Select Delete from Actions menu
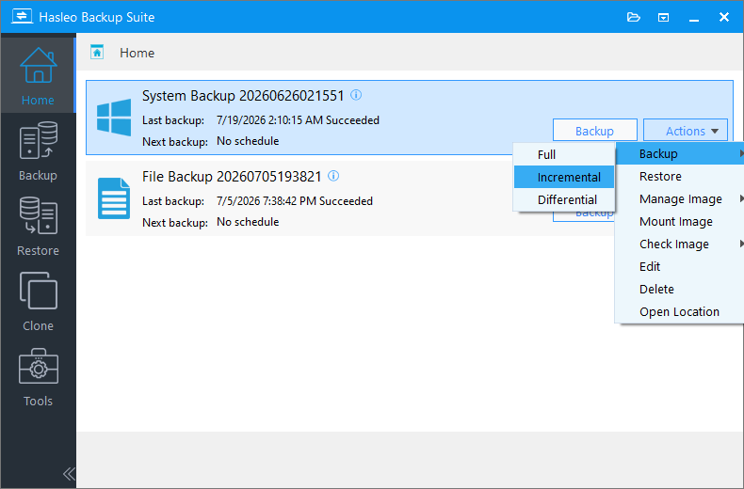 (x=680, y=289)
